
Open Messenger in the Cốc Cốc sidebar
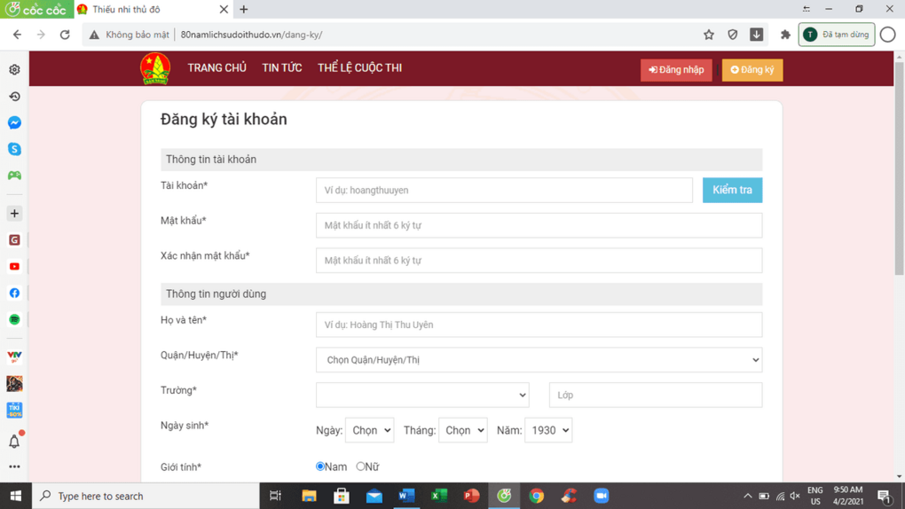pos(14,122)
